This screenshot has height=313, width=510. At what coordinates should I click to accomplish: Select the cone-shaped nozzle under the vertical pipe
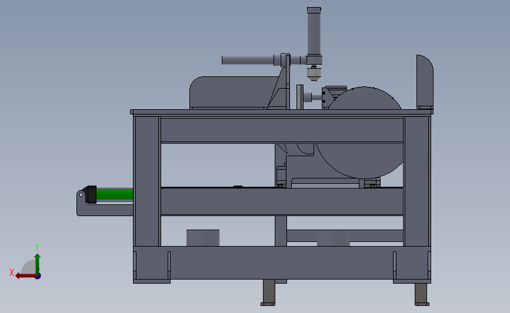[x=313, y=74]
